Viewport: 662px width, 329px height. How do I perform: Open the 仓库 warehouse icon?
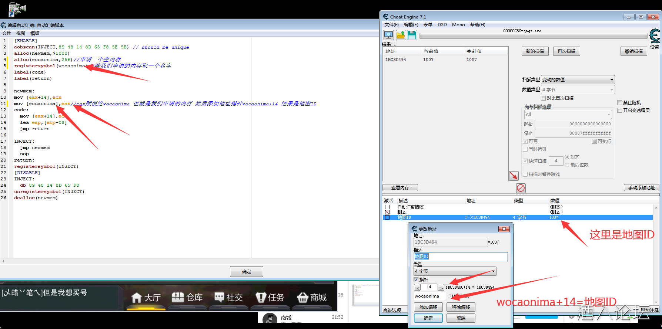[x=178, y=297]
